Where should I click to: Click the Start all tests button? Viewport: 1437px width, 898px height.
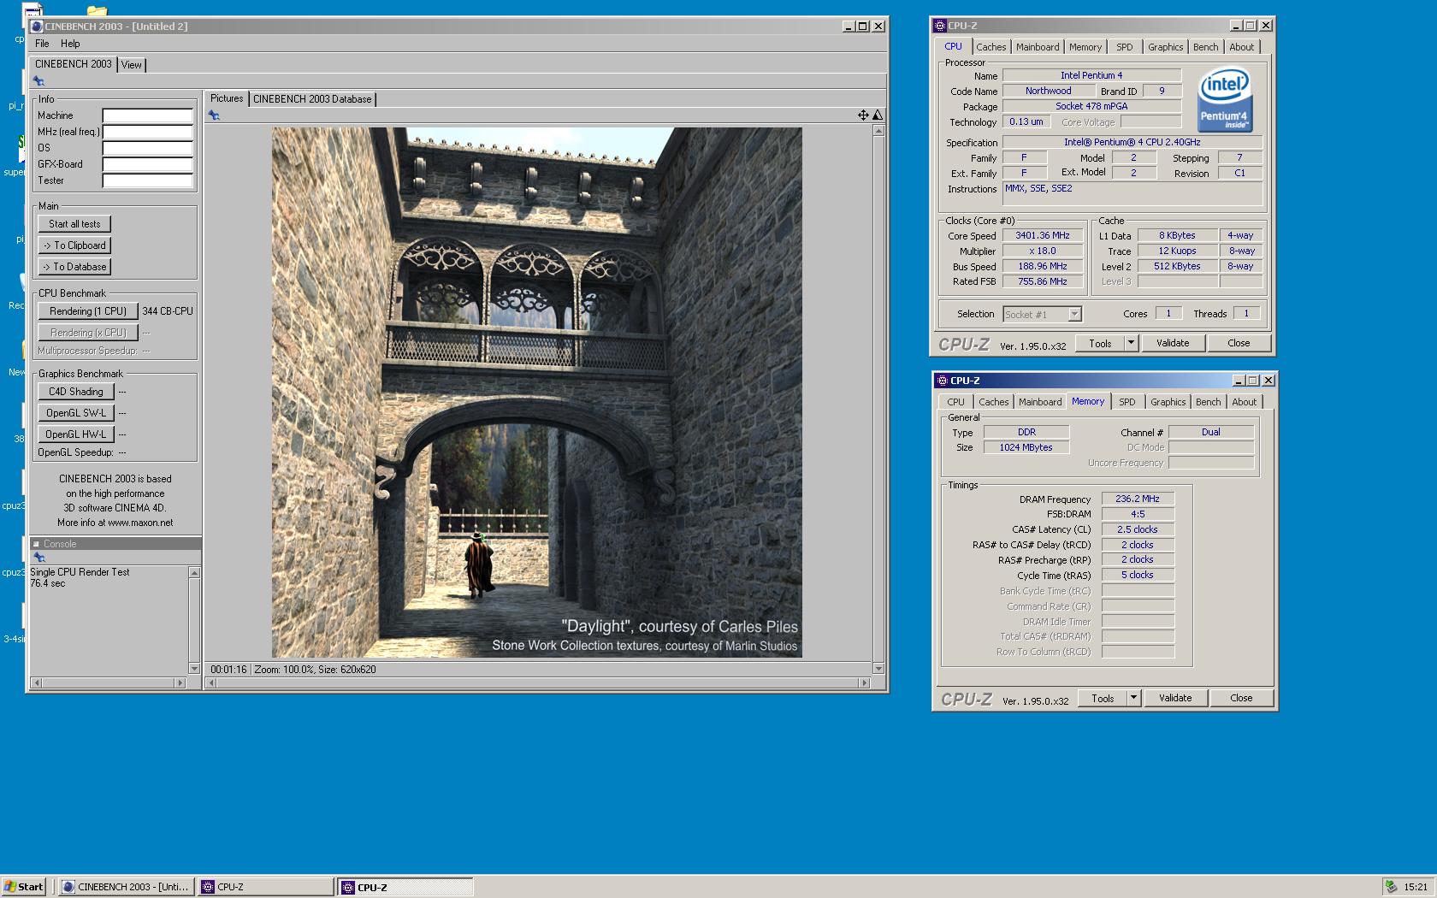click(x=74, y=224)
